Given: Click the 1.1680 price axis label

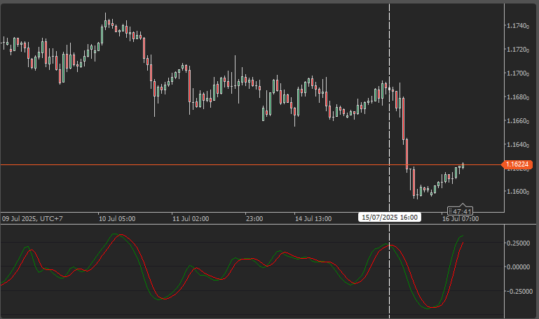Looking at the screenshot, I should click(x=518, y=97).
